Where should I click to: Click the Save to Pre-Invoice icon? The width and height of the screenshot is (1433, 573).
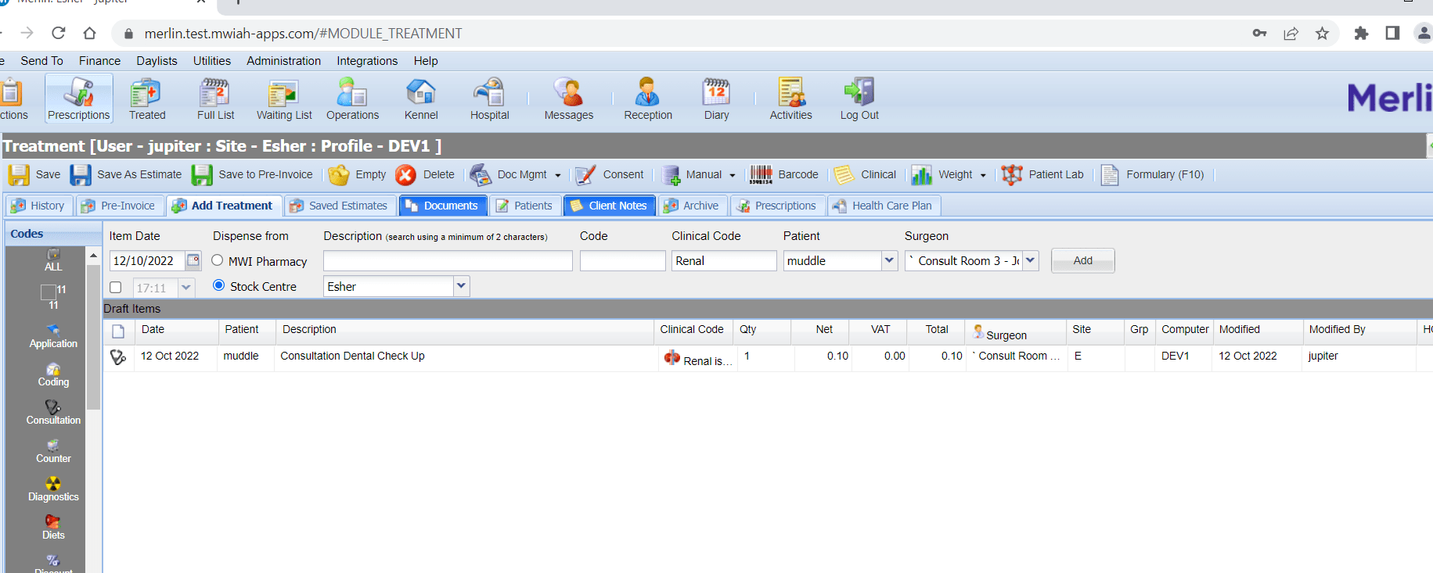click(x=202, y=174)
